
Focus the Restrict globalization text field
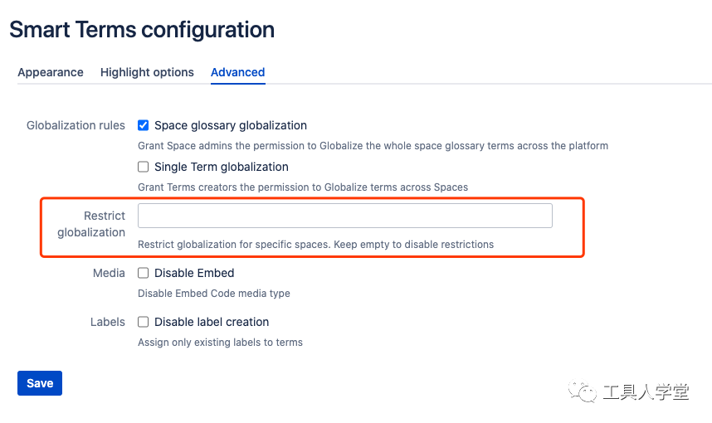pos(344,216)
